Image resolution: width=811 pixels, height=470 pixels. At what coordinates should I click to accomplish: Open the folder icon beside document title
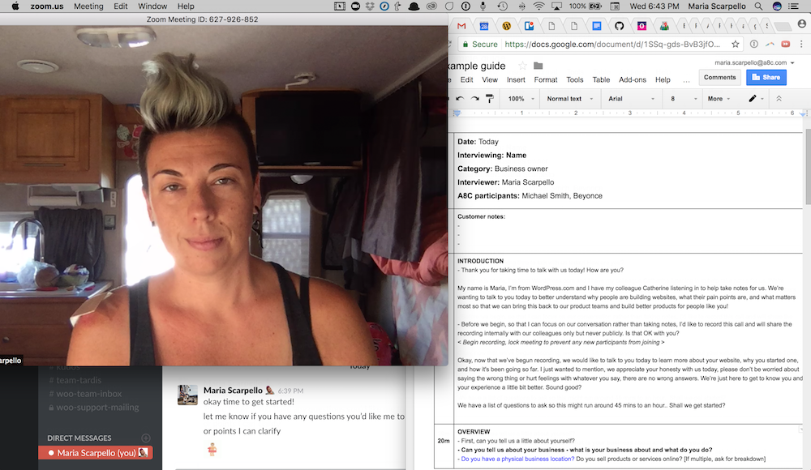coord(539,66)
